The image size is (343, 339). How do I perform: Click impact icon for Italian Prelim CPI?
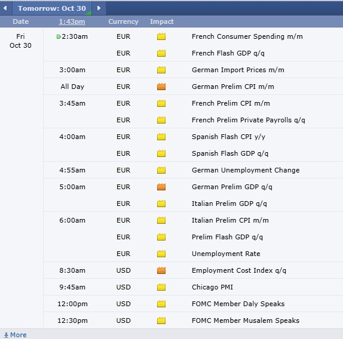pos(161,220)
